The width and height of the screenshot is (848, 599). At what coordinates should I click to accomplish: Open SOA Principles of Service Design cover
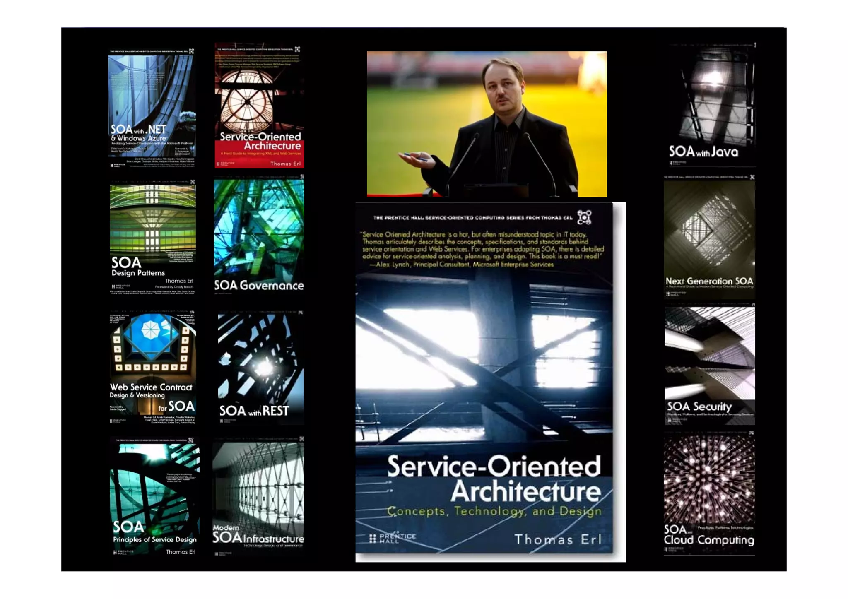(x=154, y=497)
